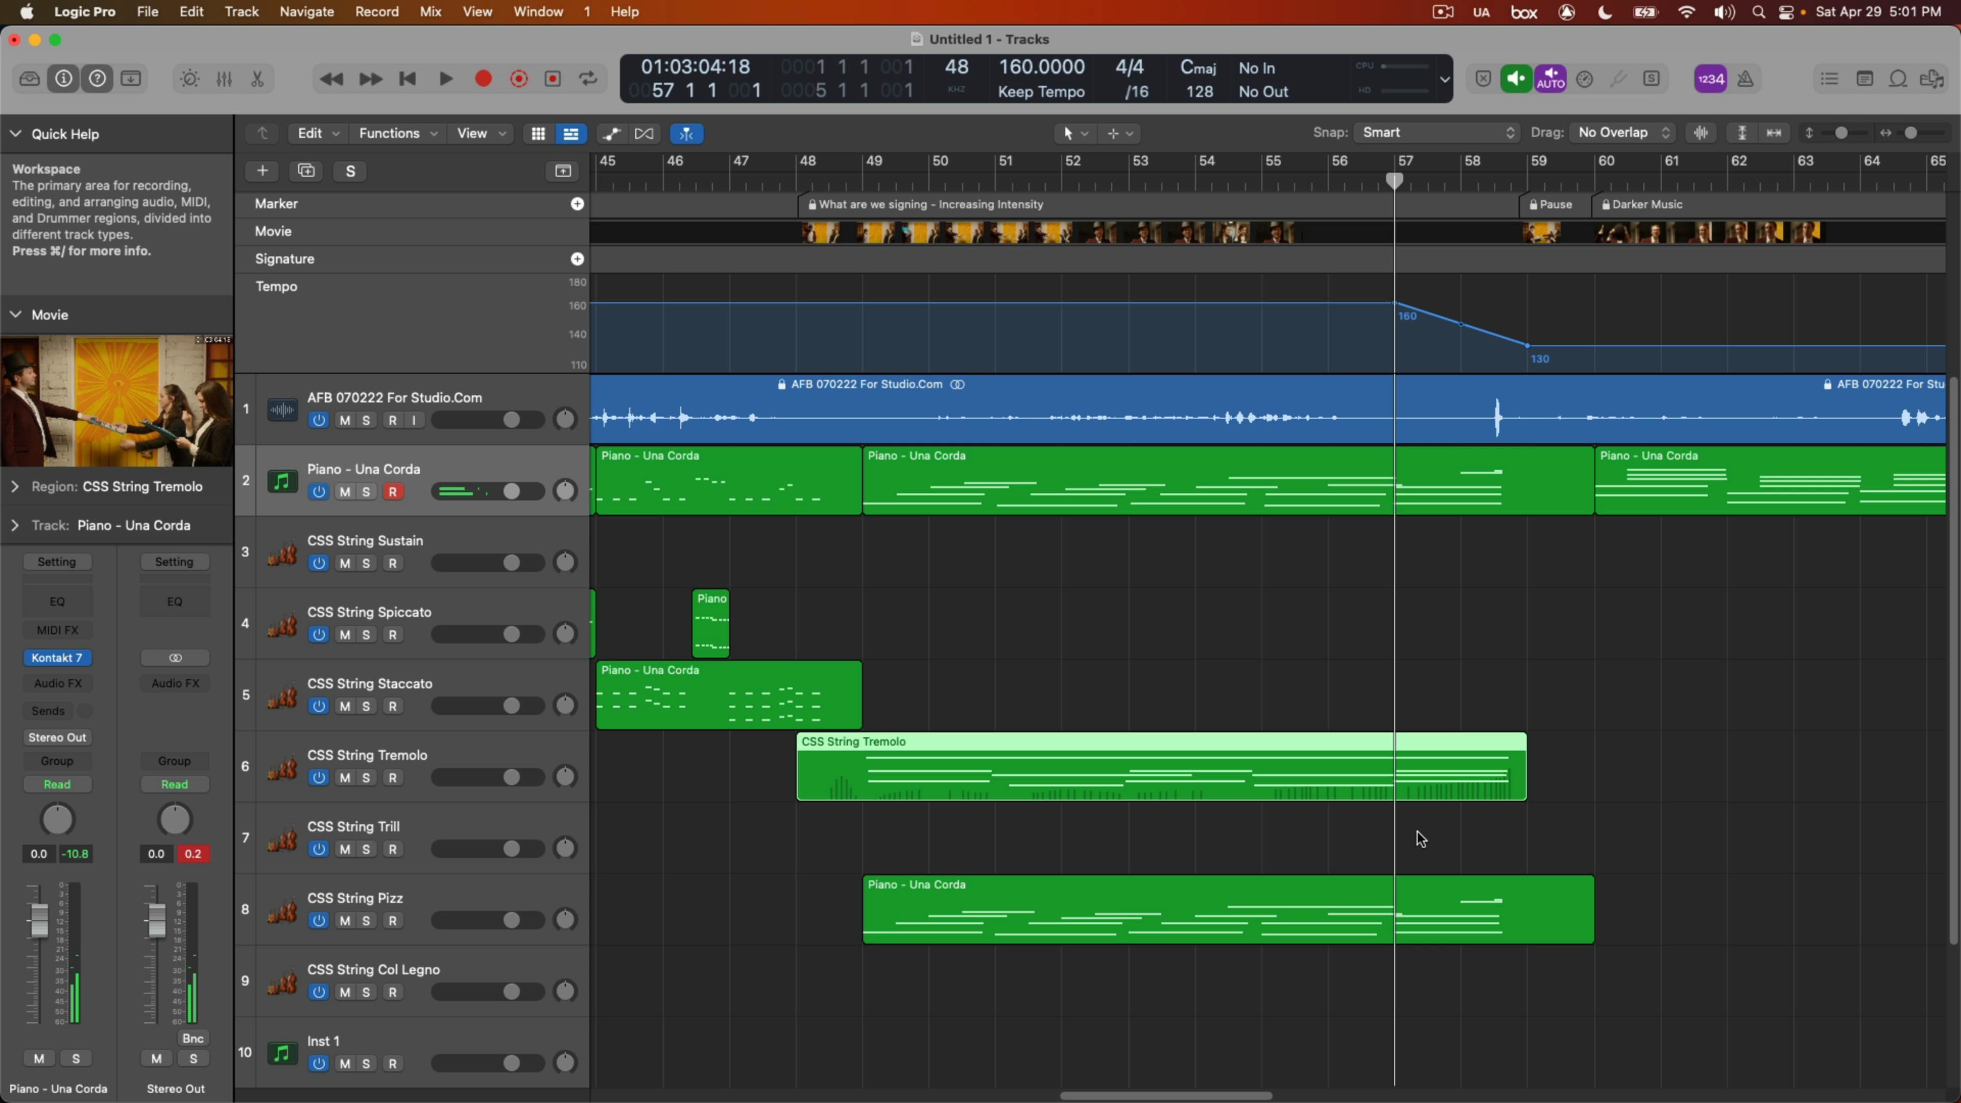Toggle the Count-in 1234 button
1961x1103 pixels.
[x=1711, y=79]
